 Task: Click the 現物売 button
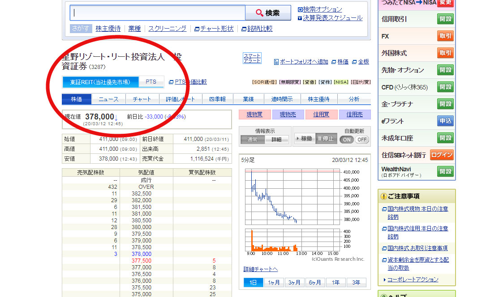[288, 115]
